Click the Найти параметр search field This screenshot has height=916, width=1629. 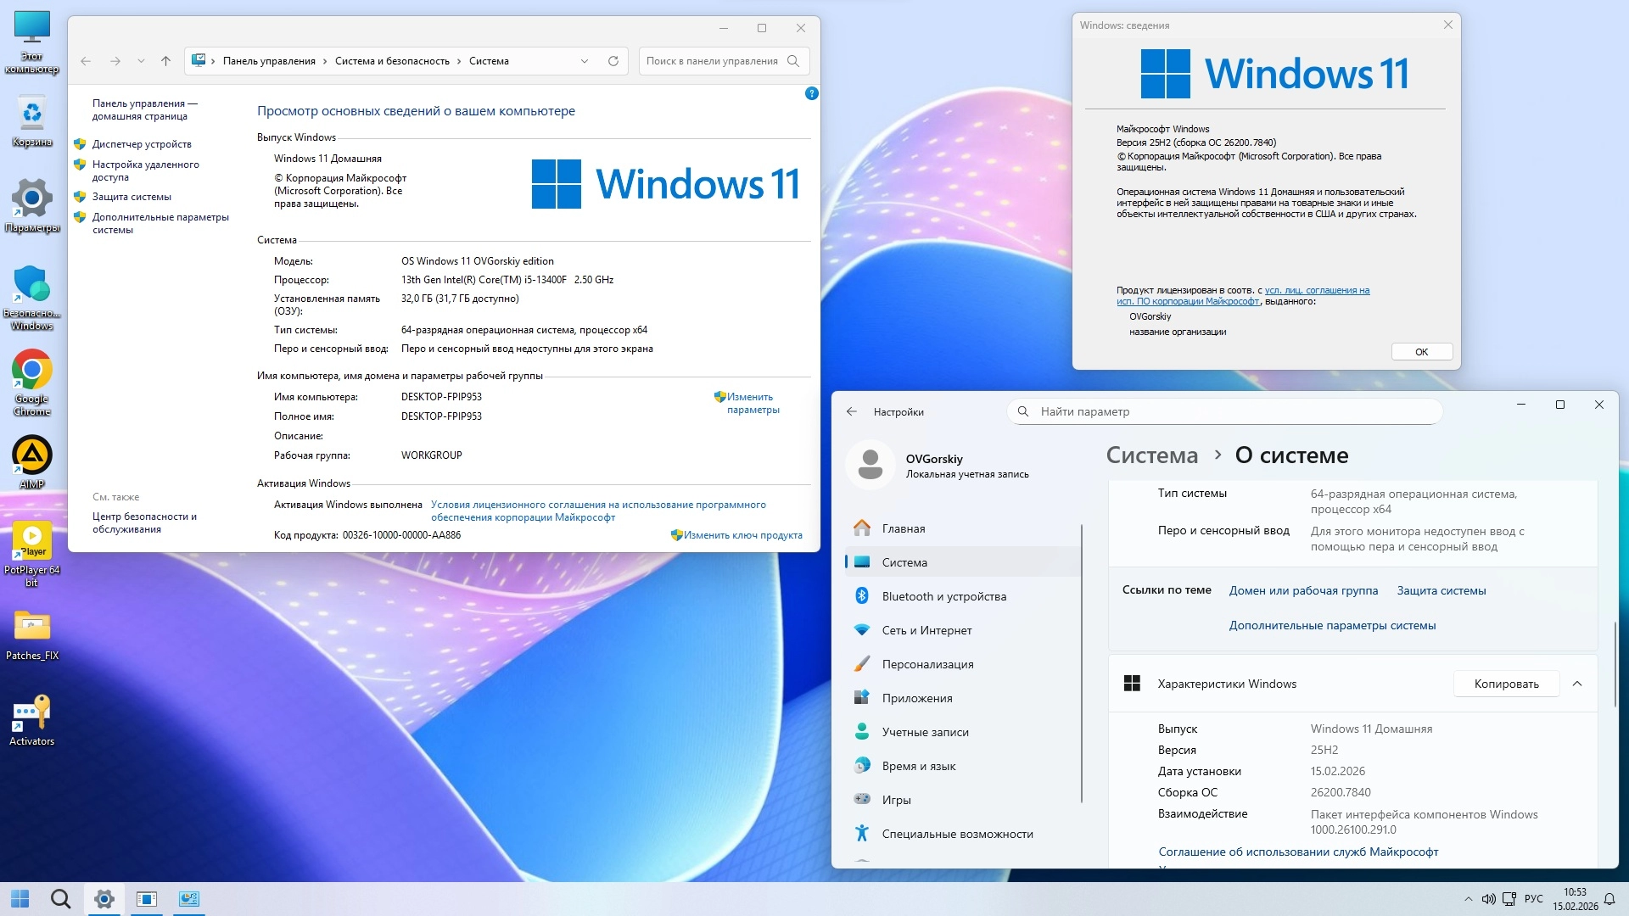(1224, 411)
